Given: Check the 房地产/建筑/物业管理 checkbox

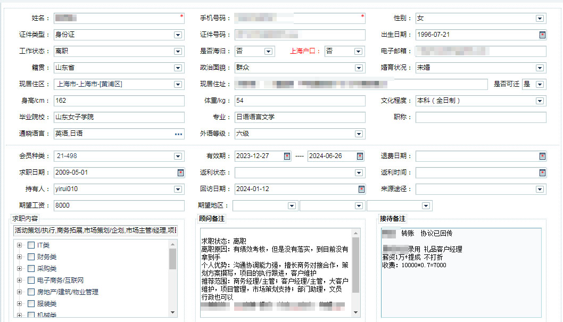Looking at the screenshot, I should coord(31,292).
